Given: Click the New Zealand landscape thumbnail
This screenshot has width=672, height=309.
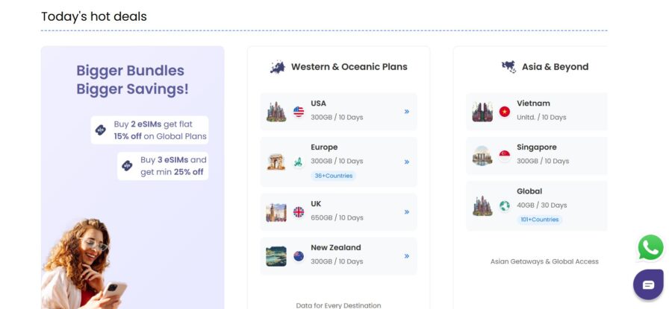Looking at the screenshot, I should pyautogui.click(x=276, y=256).
